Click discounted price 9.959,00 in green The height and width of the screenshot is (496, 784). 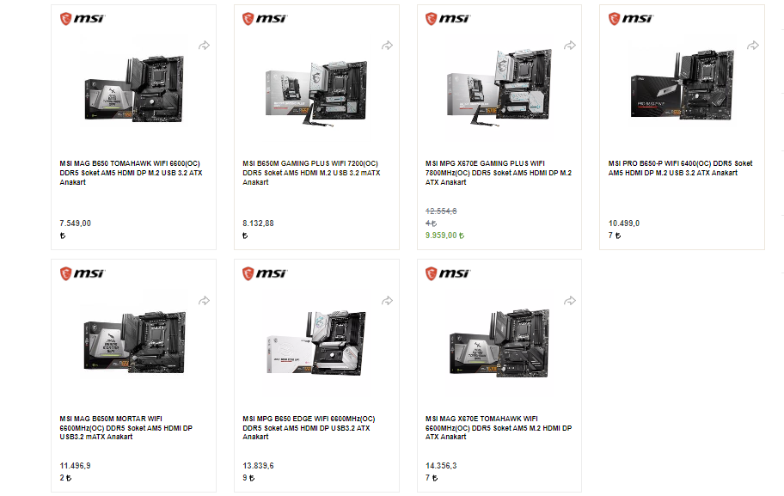click(445, 235)
